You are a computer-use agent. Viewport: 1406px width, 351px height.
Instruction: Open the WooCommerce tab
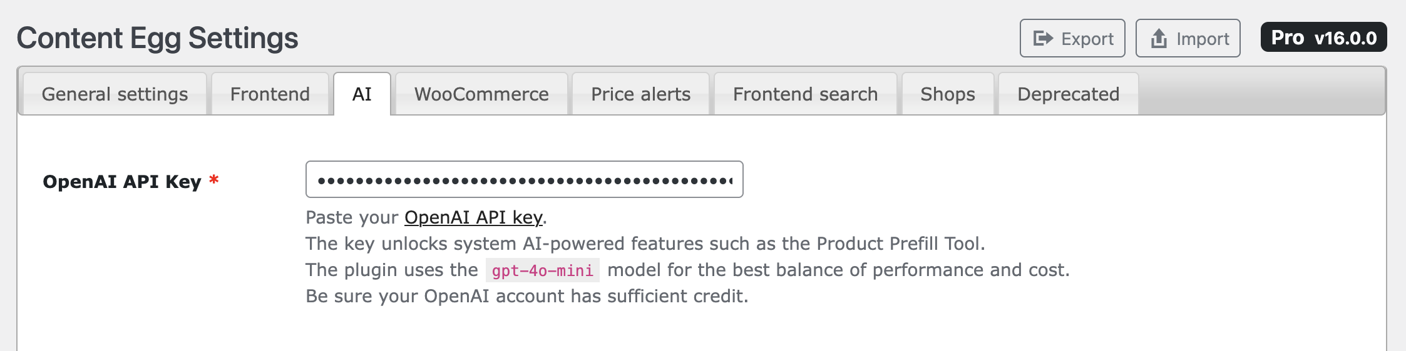click(481, 94)
